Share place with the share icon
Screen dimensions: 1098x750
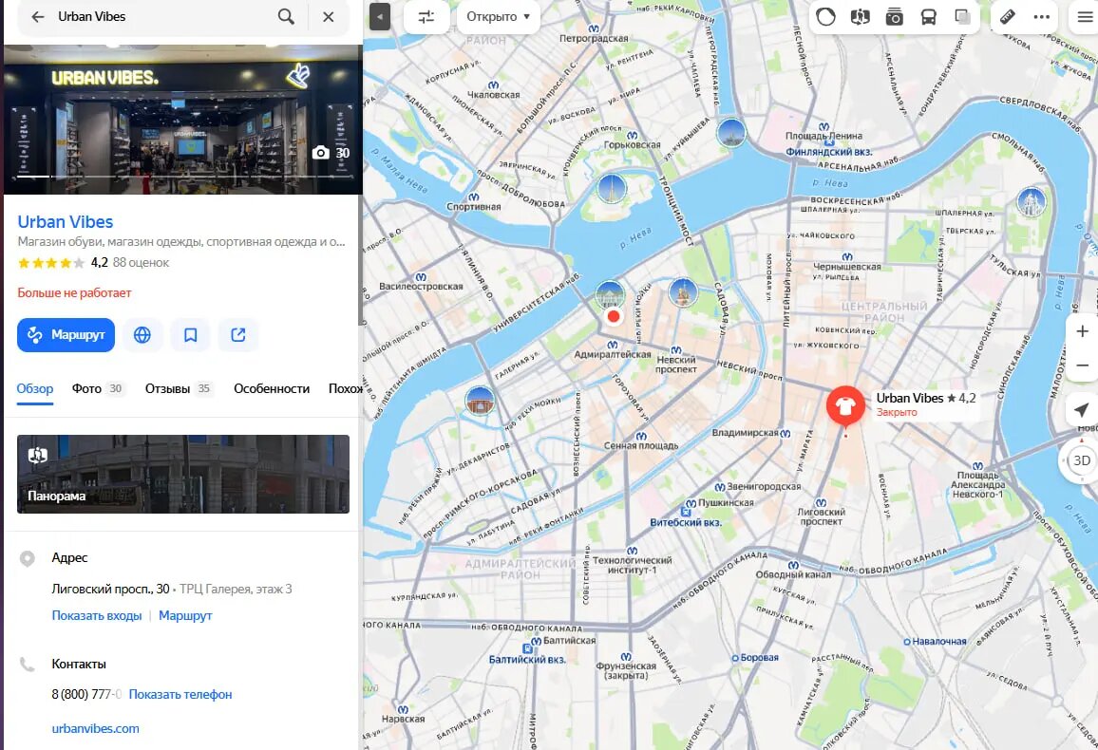pos(238,335)
